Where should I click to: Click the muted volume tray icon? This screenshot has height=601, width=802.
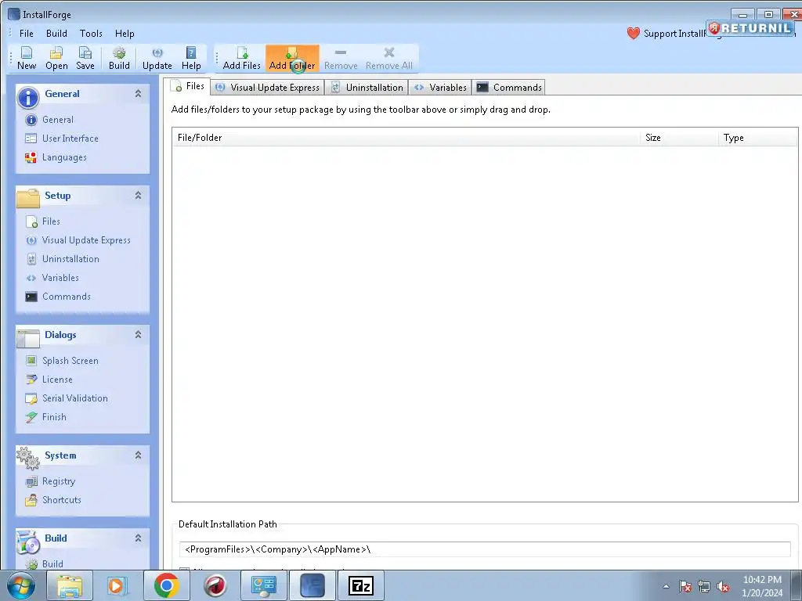tap(723, 586)
